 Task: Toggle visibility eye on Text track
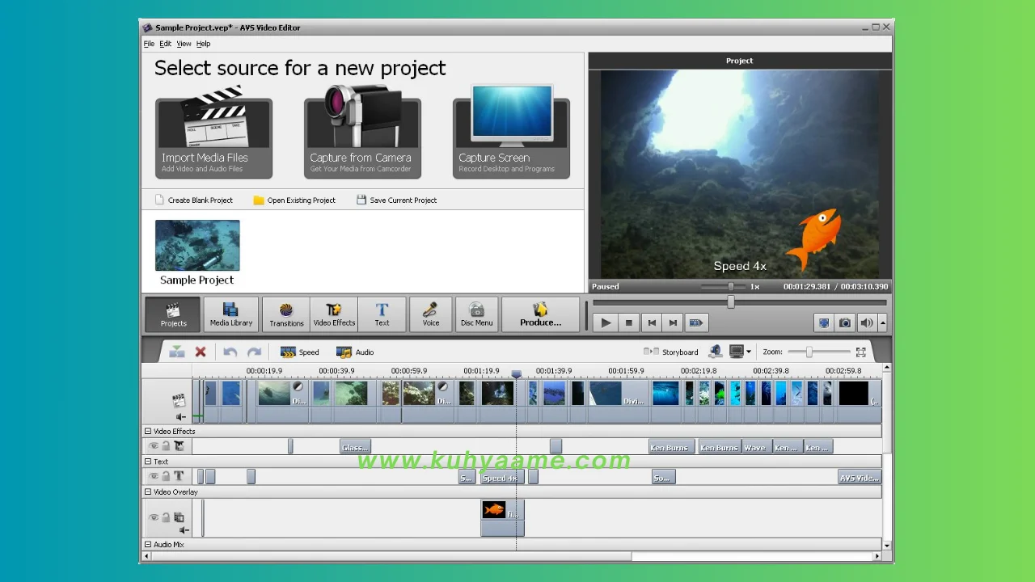tap(153, 476)
